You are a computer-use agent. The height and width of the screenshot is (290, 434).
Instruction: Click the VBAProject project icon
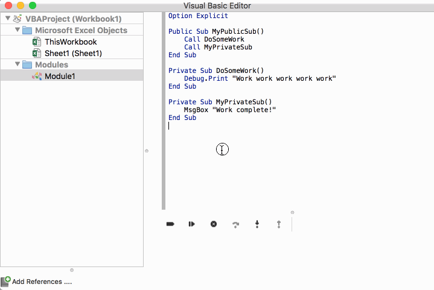(18, 19)
